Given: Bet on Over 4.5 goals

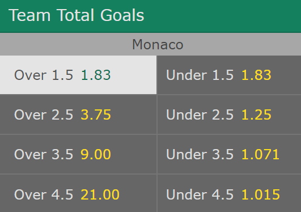Looking at the screenshot, I should pyautogui.click(x=78, y=193).
